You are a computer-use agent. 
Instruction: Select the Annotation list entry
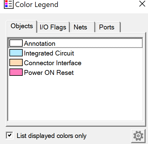pos(75,43)
